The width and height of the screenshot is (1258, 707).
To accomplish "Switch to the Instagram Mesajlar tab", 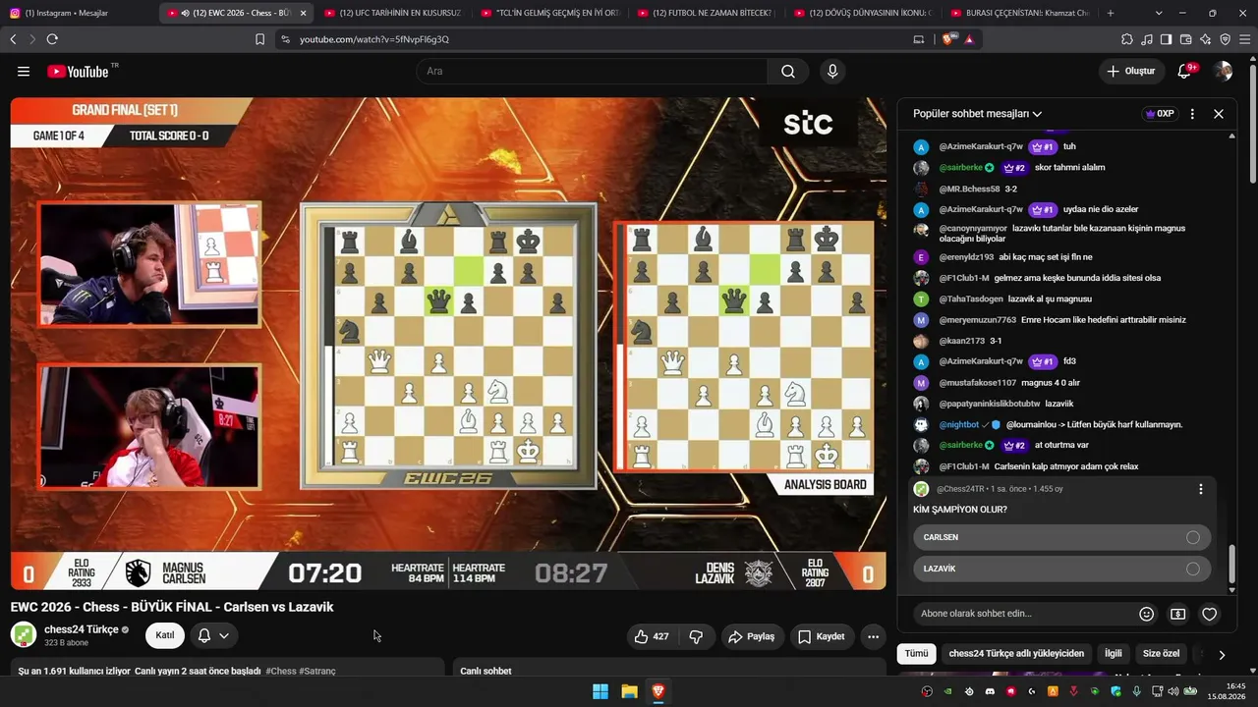I will tap(79, 13).
